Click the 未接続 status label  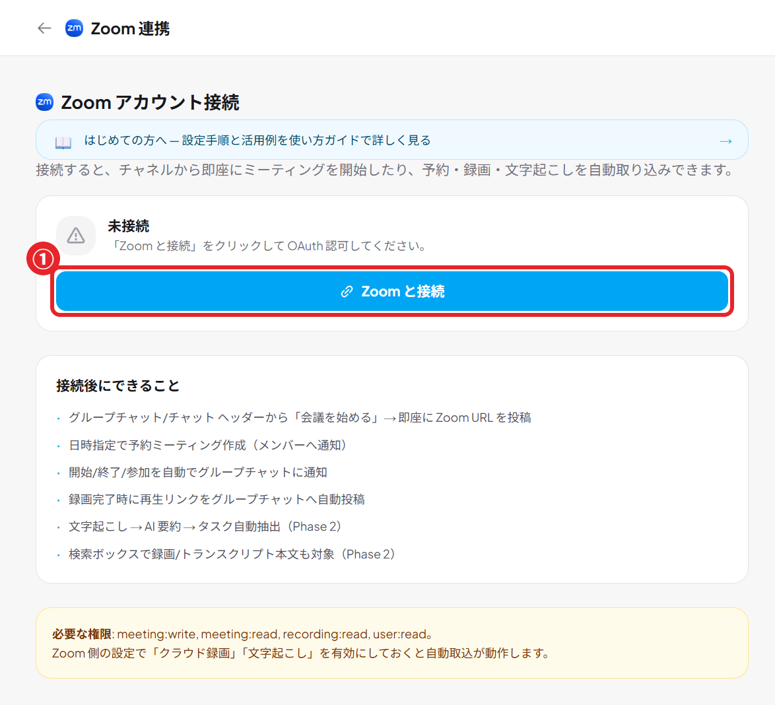pos(129,226)
